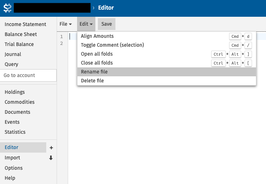Show the Statistics page
Screen dimensions: 266x184
[15, 132]
